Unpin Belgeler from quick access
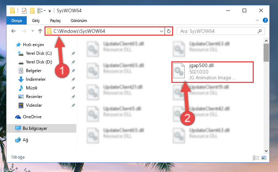278x172 pixels. [x=73, y=71]
